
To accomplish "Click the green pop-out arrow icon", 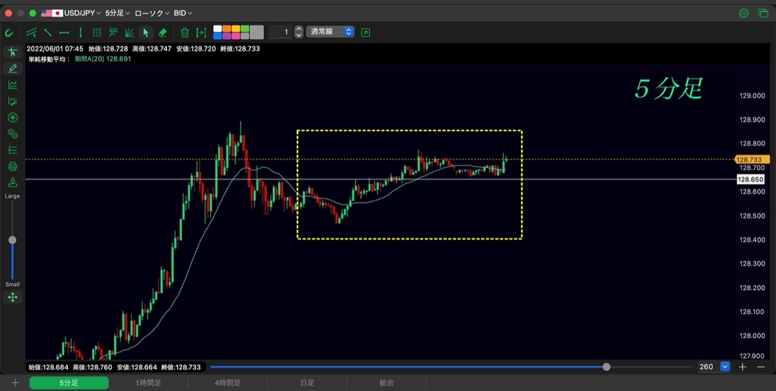I will [x=366, y=32].
